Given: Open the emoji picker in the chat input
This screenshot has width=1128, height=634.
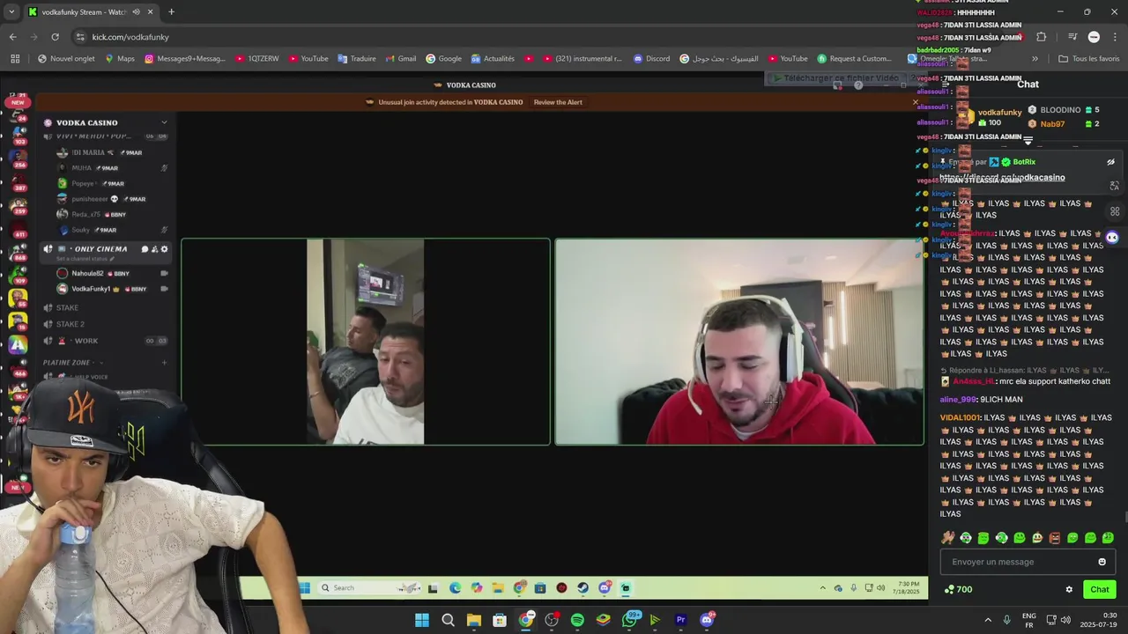Looking at the screenshot, I should tap(1102, 562).
